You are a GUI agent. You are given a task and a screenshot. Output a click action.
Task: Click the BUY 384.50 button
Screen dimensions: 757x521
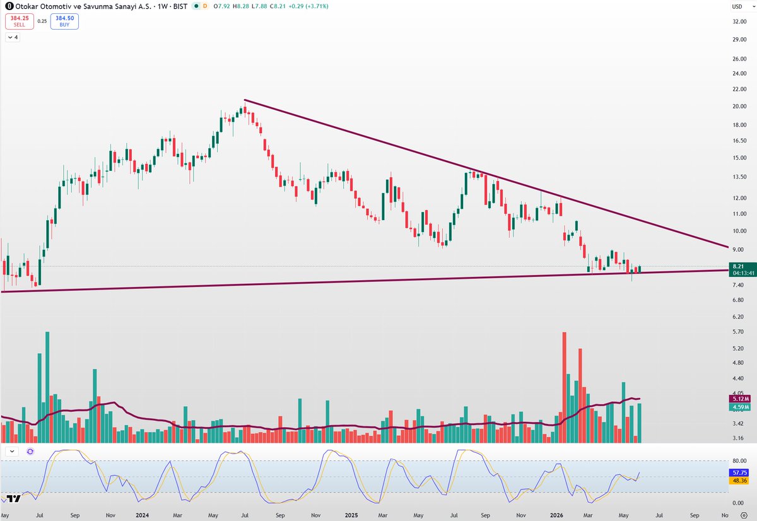coord(65,21)
